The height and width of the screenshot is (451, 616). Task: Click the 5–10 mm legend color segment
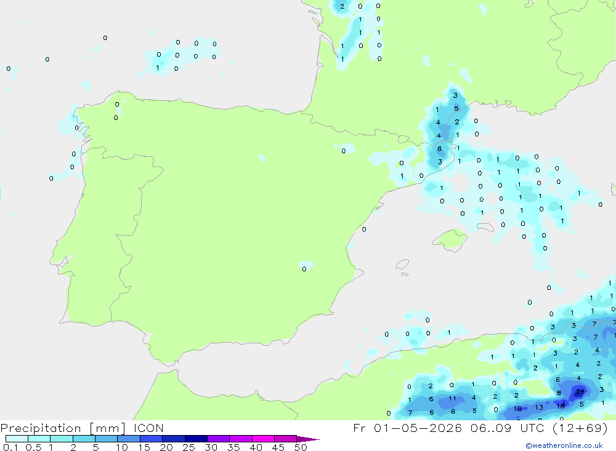point(107,439)
